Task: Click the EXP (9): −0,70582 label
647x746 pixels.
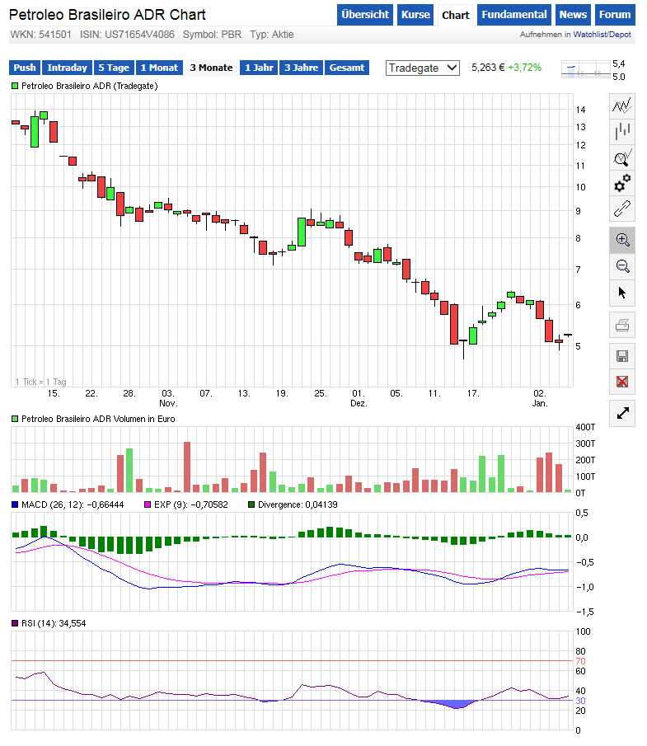Action: [190, 504]
